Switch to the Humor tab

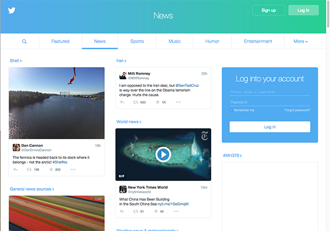point(212,41)
